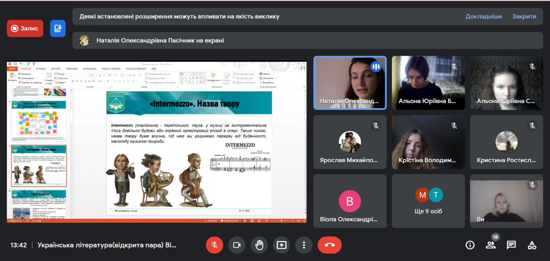Open the meeting details info icon
Image resolution: width=550 pixels, height=261 pixels.
click(x=470, y=245)
